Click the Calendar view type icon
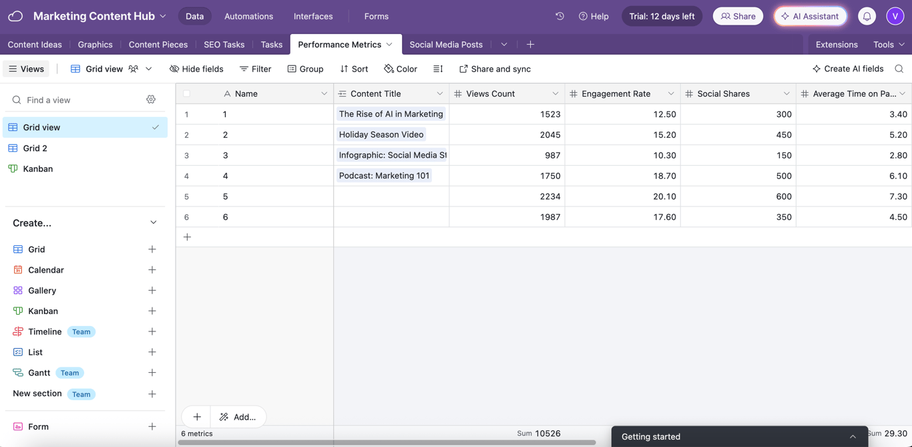This screenshot has height=447, width=912. [x=18, y=270]
